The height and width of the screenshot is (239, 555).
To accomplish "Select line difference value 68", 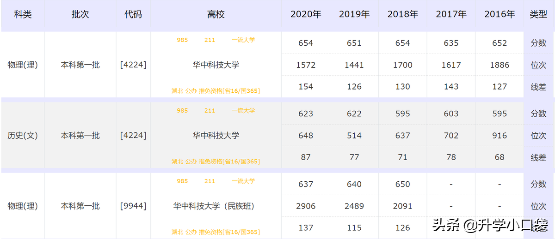I will coord(499,157).
